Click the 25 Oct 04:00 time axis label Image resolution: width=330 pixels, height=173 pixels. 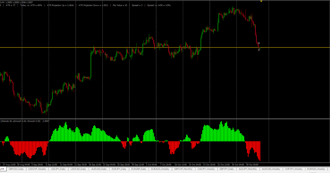(238, 165)
